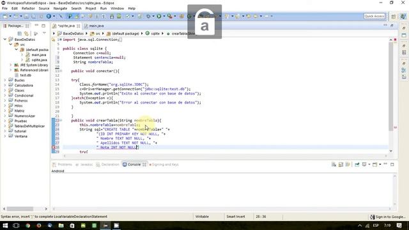Click the Open Perspective icon
Viewport: 409px width, 230px height.
[x=394, y=16]
